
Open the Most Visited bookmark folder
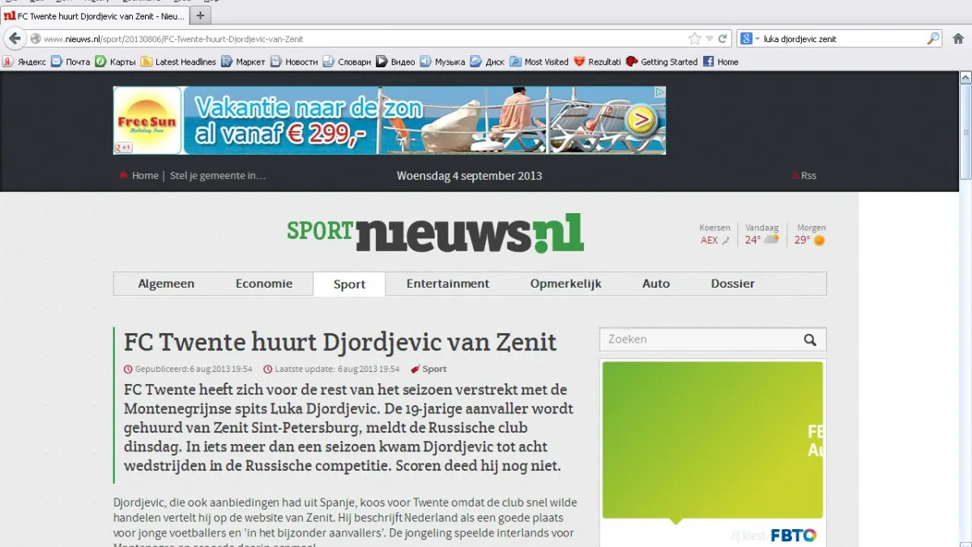click(539, 62)
